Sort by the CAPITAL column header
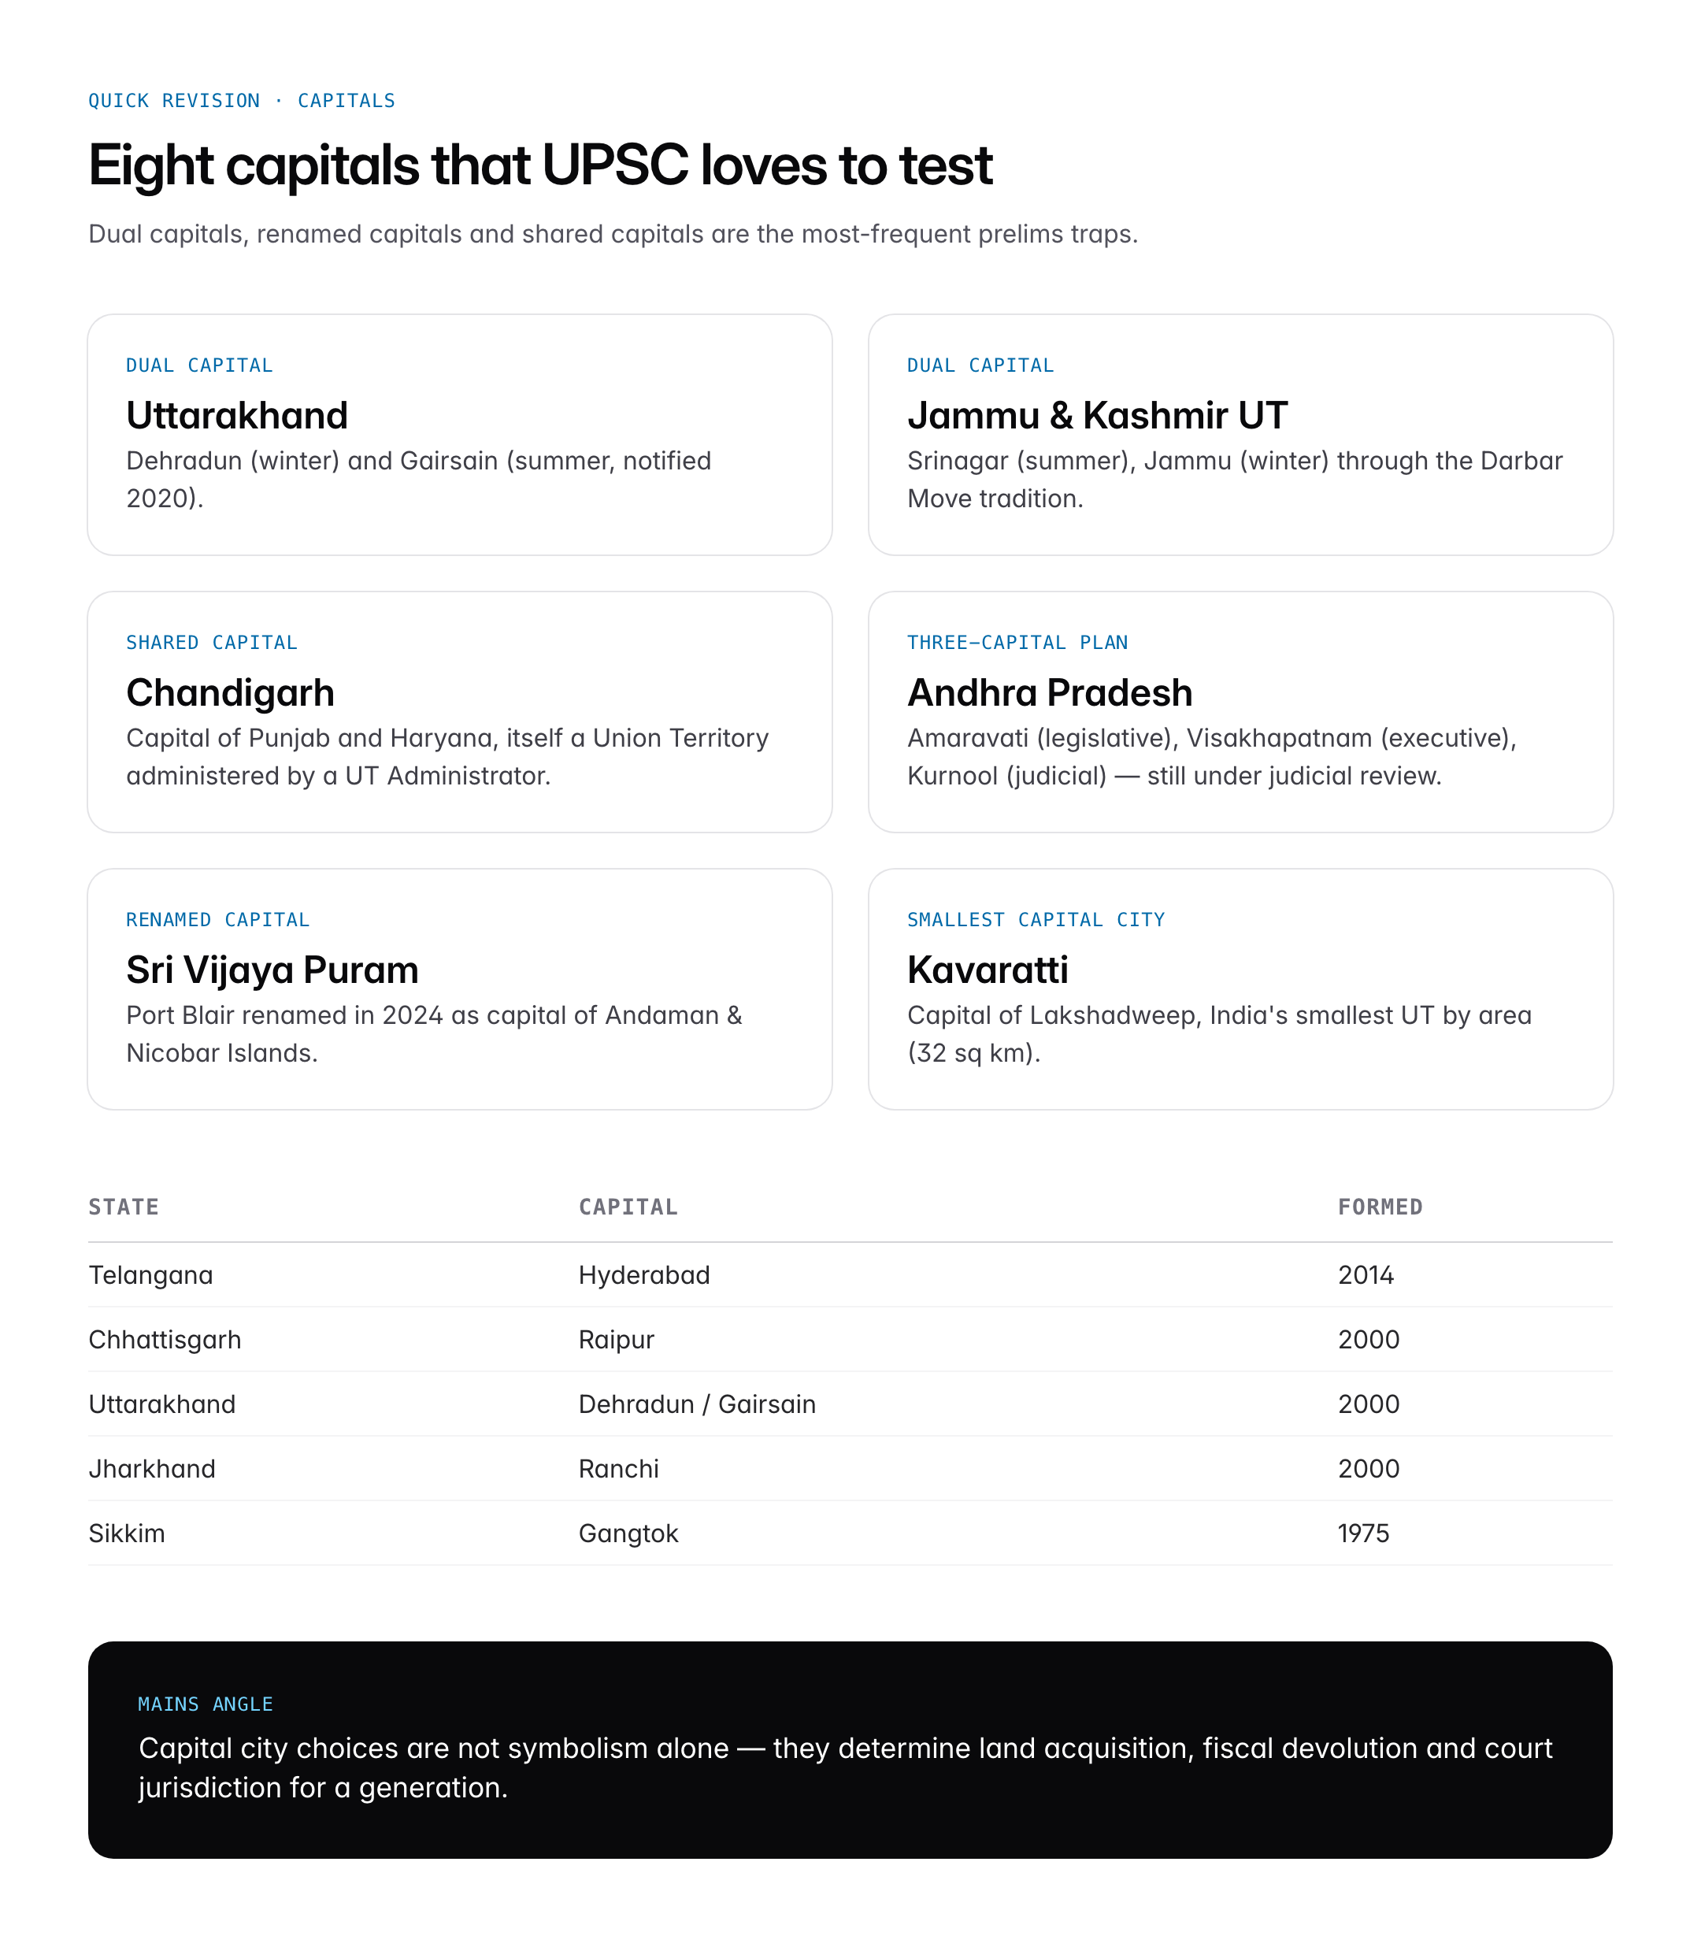Image resolution: width=1701 pixels, height=1947 pixels. 628,1207
